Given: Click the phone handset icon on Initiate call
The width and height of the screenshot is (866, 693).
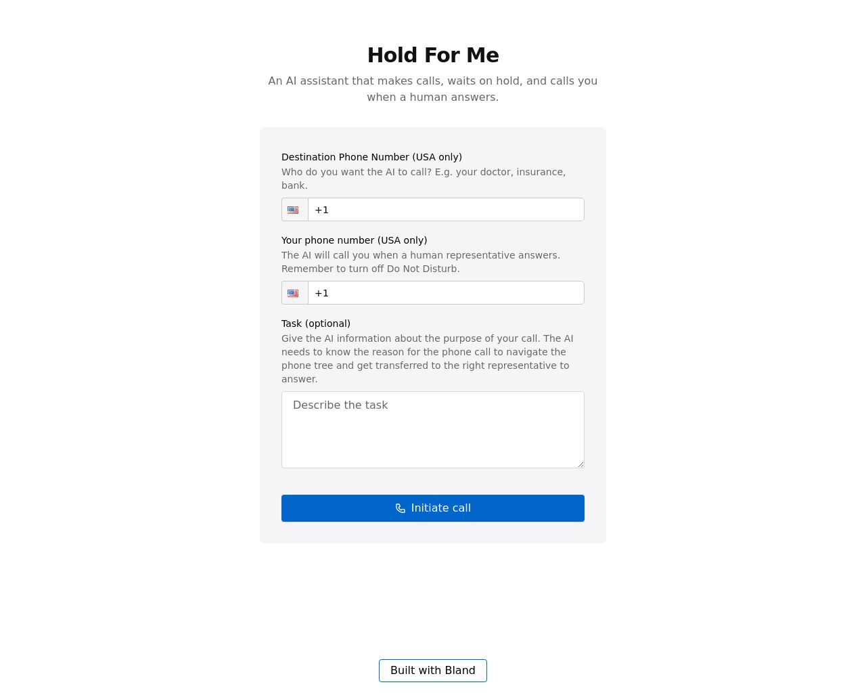Looking at the screenshot, I should pyautogui.click(x=401, y=508).
